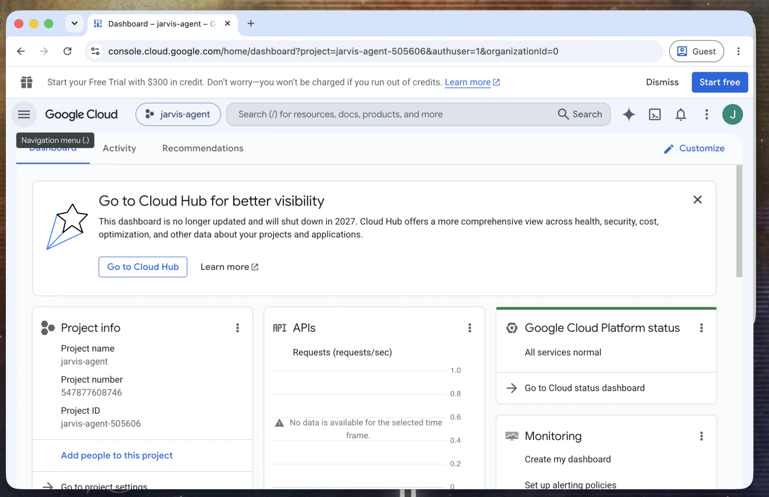This screenshot has height=497, width=769.
Task: Click the Guest profile button
Action: [x=696, y=51]
